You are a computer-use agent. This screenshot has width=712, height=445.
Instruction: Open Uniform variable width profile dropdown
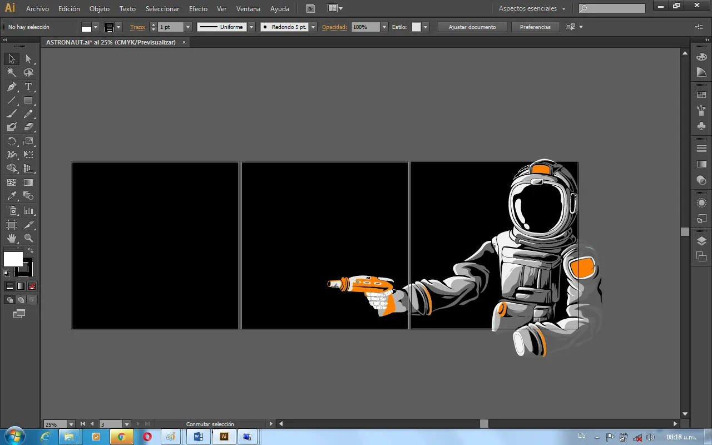coord(251,27)
